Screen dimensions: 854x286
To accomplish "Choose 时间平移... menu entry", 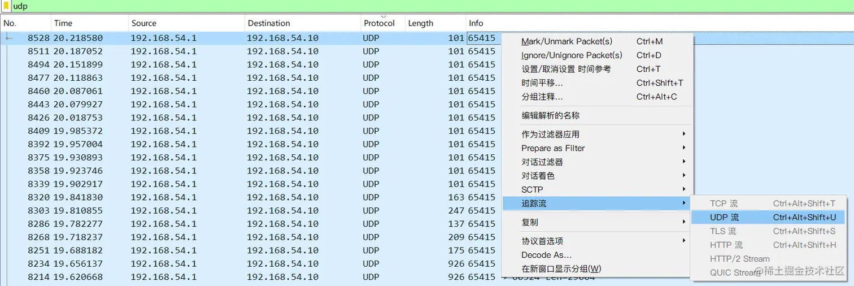I will pyautogui.click(x=597, y=83).
